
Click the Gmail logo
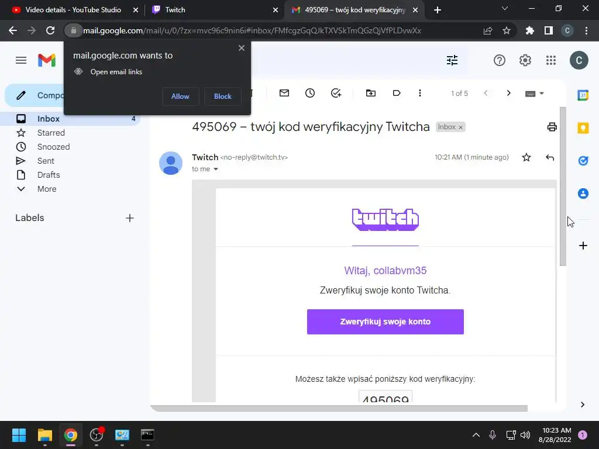(x=47, y=60)
